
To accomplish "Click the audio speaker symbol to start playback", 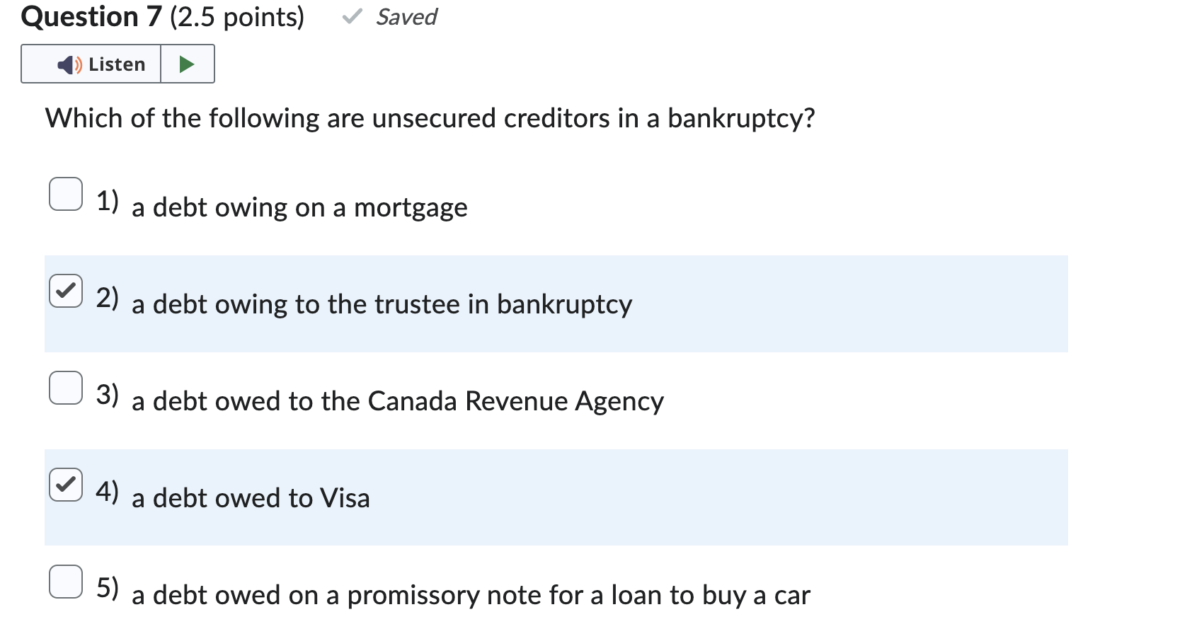I will point(67,64).
